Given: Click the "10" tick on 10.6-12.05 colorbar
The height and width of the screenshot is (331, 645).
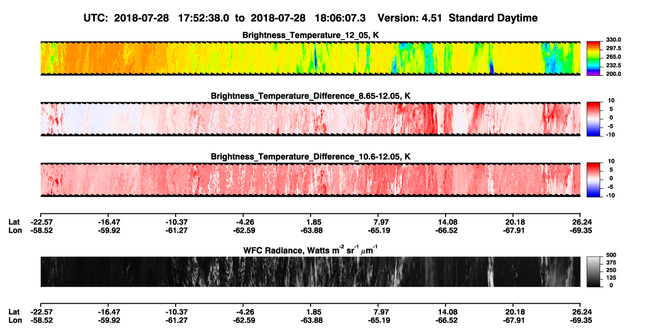Looking at the screenshot, I should (x=611, y=161).
